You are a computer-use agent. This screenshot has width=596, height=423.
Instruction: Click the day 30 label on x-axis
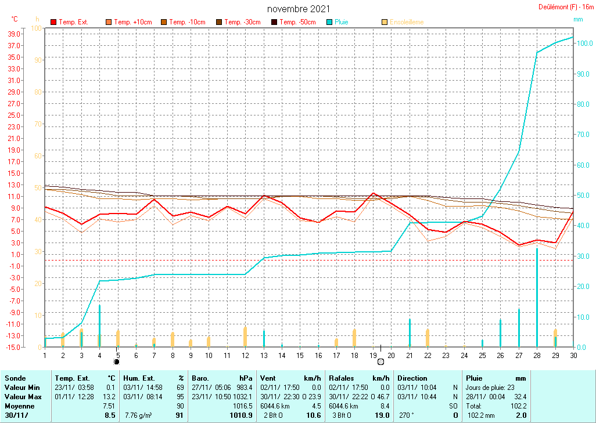(573, 354)
